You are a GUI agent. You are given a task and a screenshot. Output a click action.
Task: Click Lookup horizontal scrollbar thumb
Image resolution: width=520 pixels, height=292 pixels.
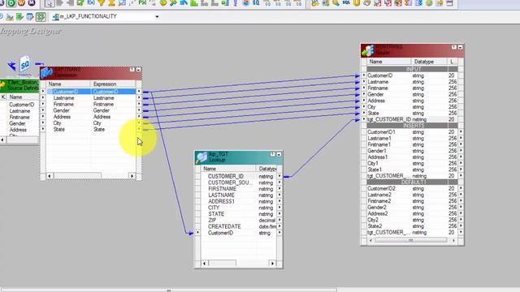pyautogui.click(x=222, y=263)
